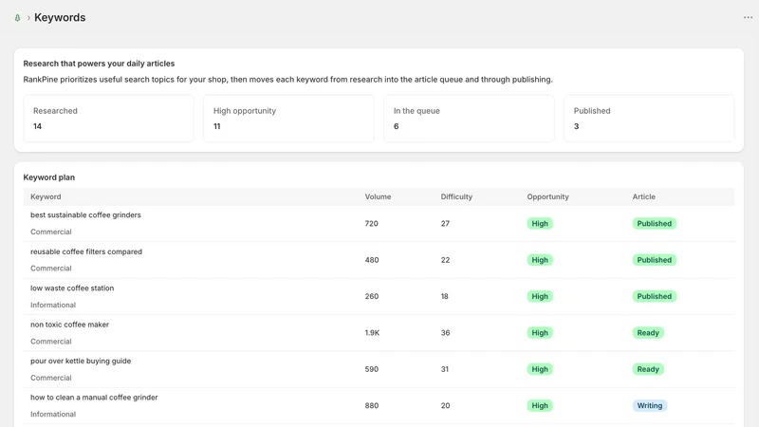Click Ready badge for non toxic coffee maker

(648, 333)
